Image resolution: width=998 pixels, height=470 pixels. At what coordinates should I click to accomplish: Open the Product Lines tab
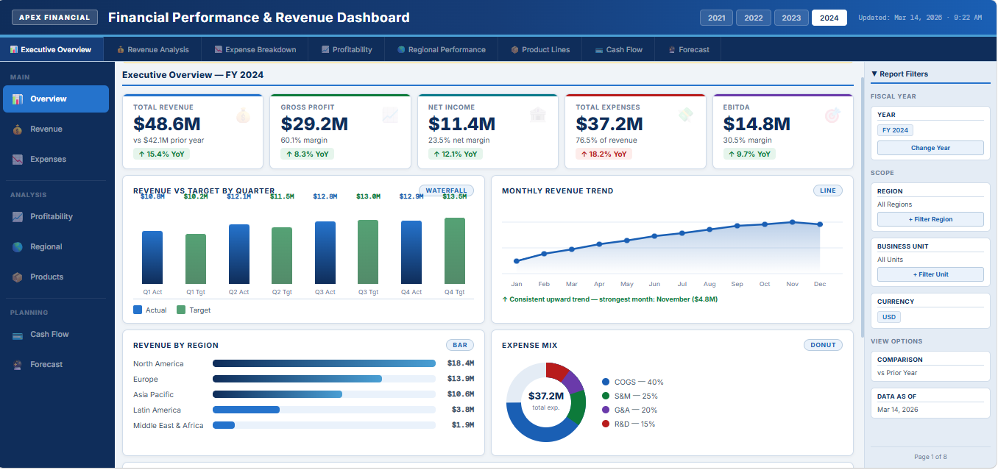click(540, 50)
